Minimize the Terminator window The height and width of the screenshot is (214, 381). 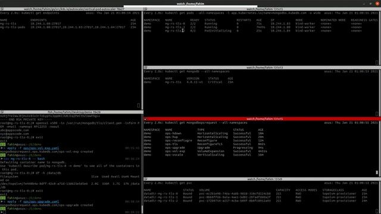pyautogui.click(x=364, y=4)
